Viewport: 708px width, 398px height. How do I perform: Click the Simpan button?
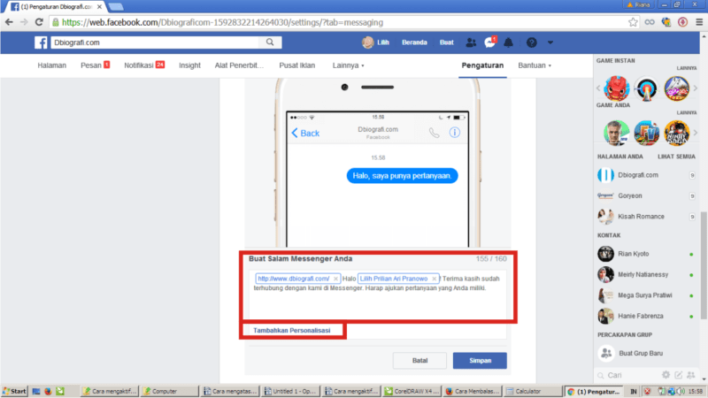(480, 361)
